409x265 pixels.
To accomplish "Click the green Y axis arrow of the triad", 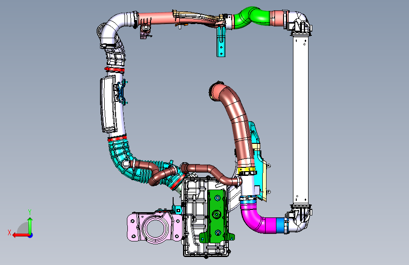I will pos(30,225).
